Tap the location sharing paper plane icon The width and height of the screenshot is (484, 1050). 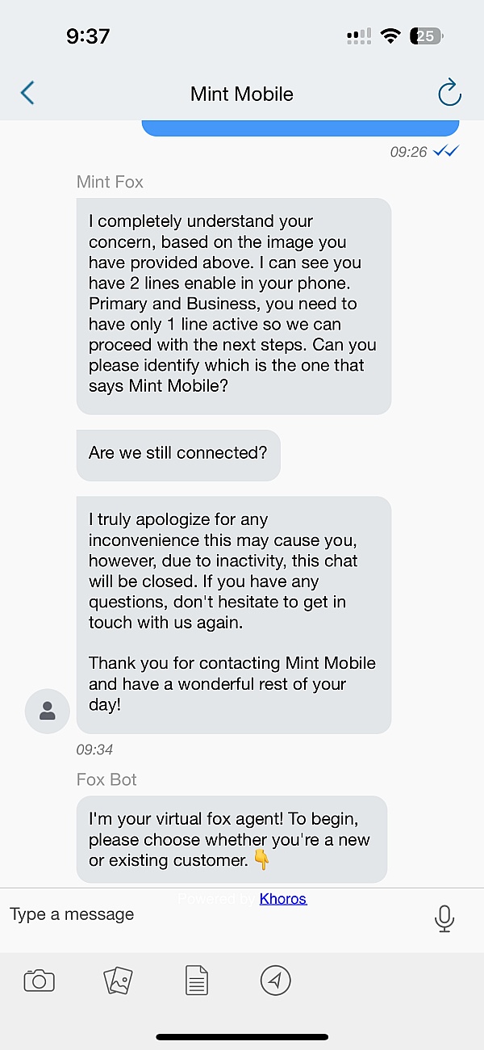[274, 980]
